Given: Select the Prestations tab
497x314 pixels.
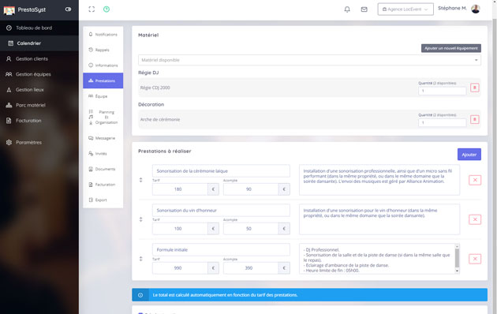Looking at the screenshot, I should pyautogui.click(x=103, y=80).
